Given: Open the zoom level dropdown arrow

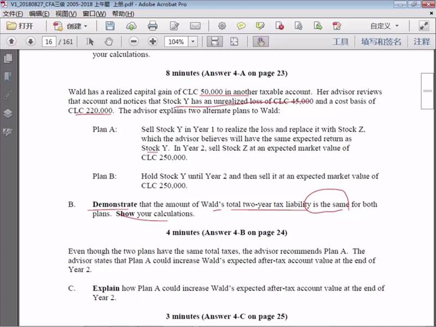Looking at the screenshot, I should tap(193, 42).
